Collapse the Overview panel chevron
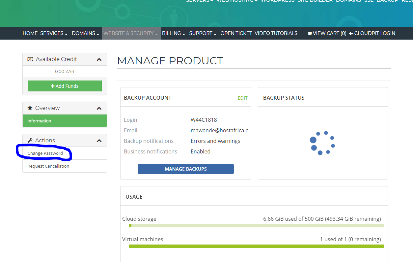 tap(99, 108)
